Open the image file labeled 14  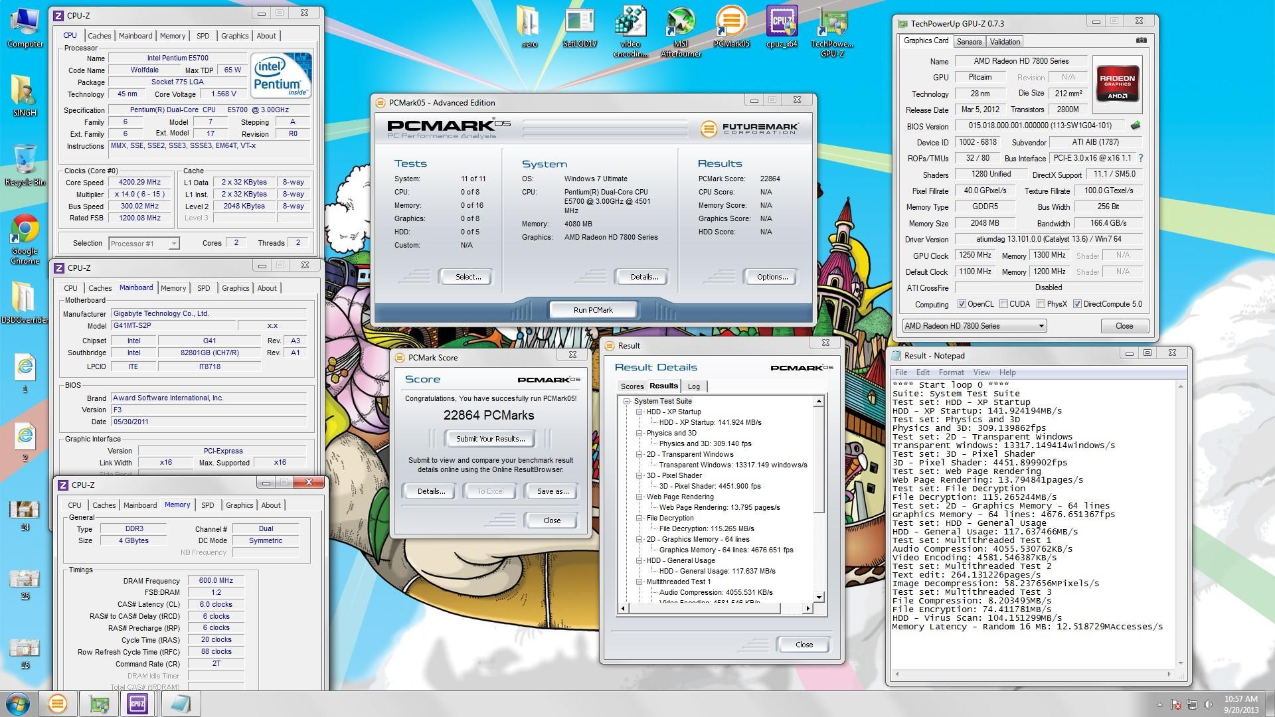click(25, 516)
